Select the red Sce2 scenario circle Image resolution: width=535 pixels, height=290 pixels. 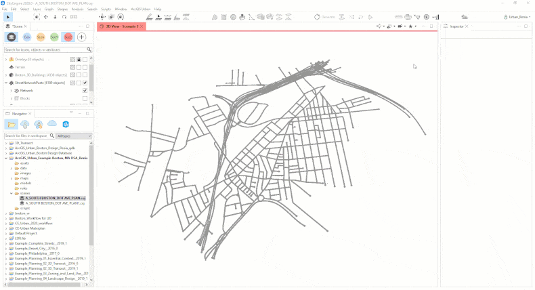point(68,37)
